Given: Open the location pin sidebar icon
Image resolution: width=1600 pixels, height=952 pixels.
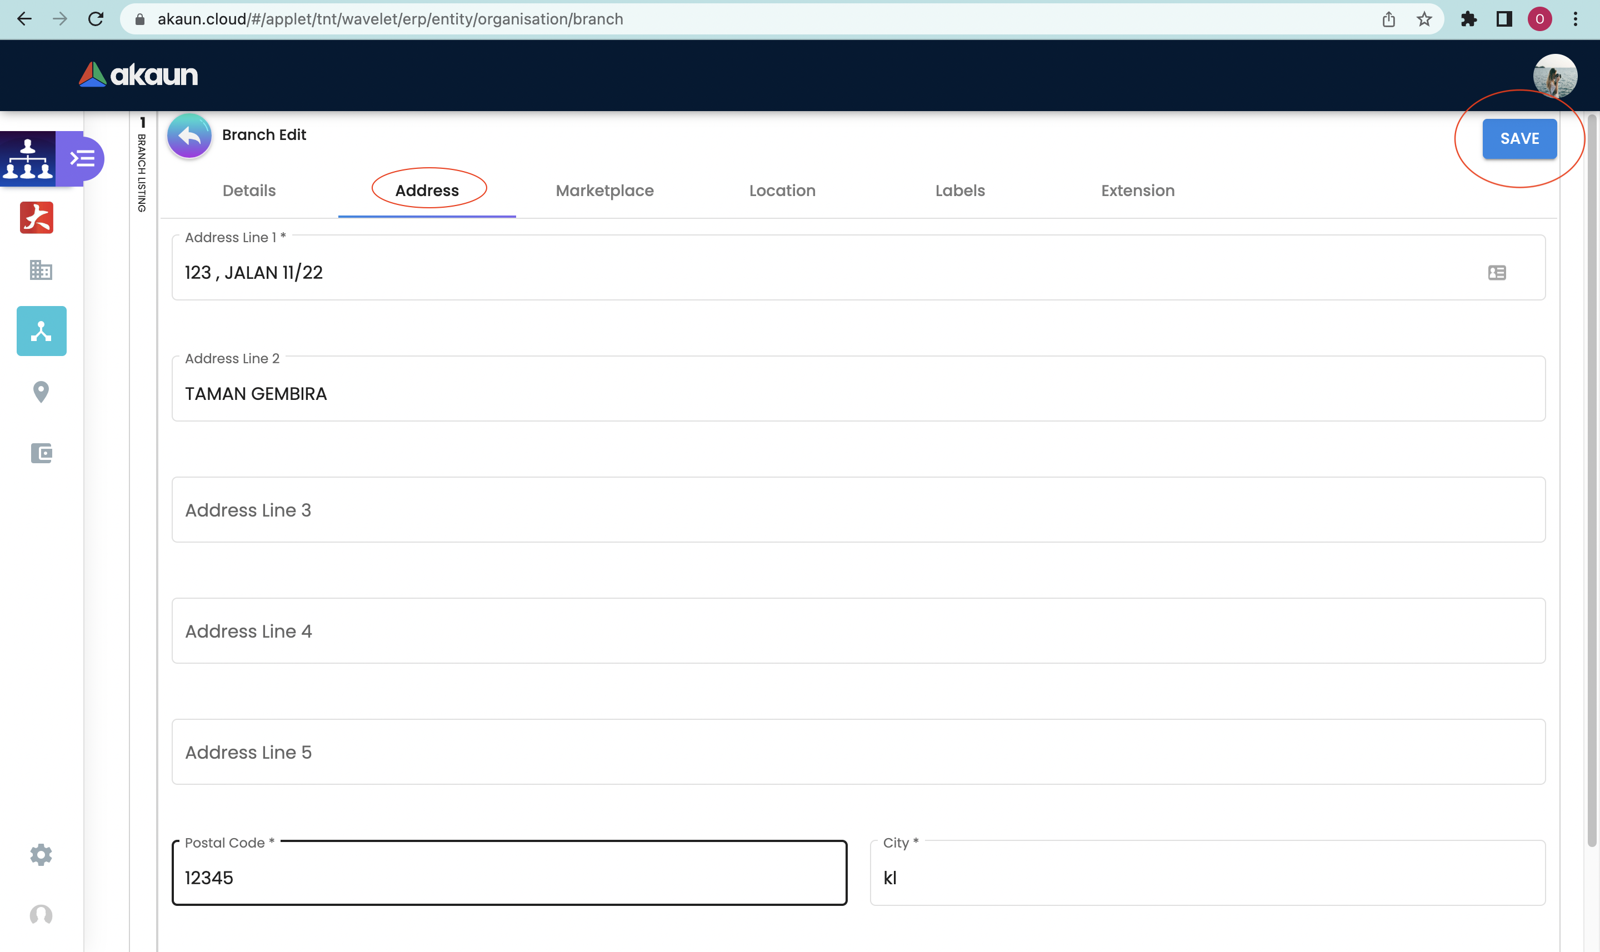Looking at the screenshot, I should click(41, 392).
